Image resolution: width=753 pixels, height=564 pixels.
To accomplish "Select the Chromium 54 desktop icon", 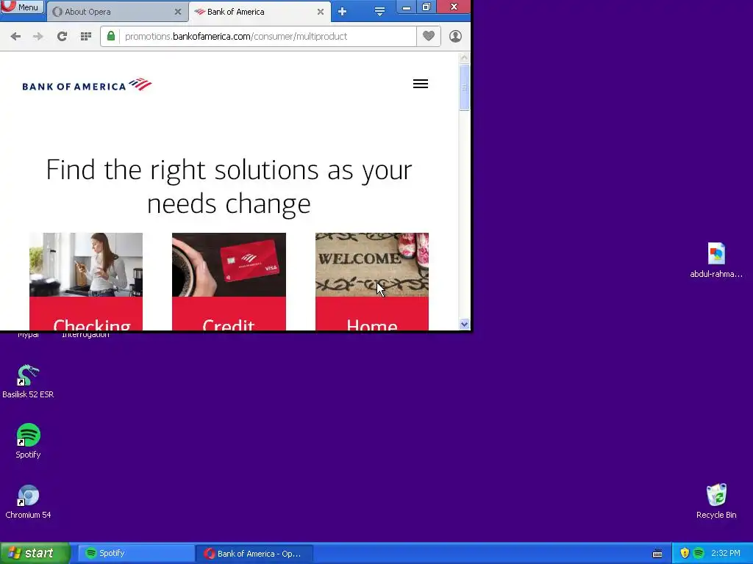I will [x=28, y=502].
